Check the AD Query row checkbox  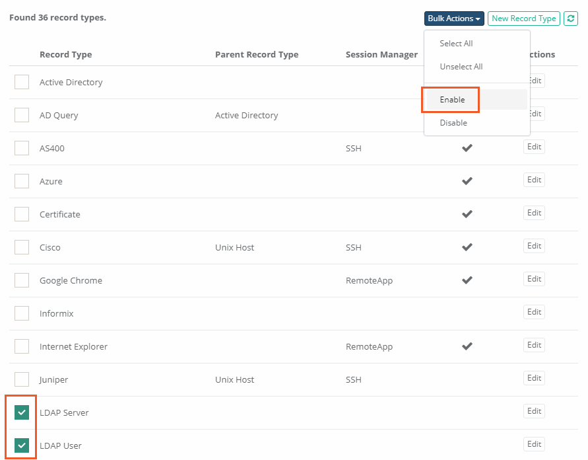(22, 115)
